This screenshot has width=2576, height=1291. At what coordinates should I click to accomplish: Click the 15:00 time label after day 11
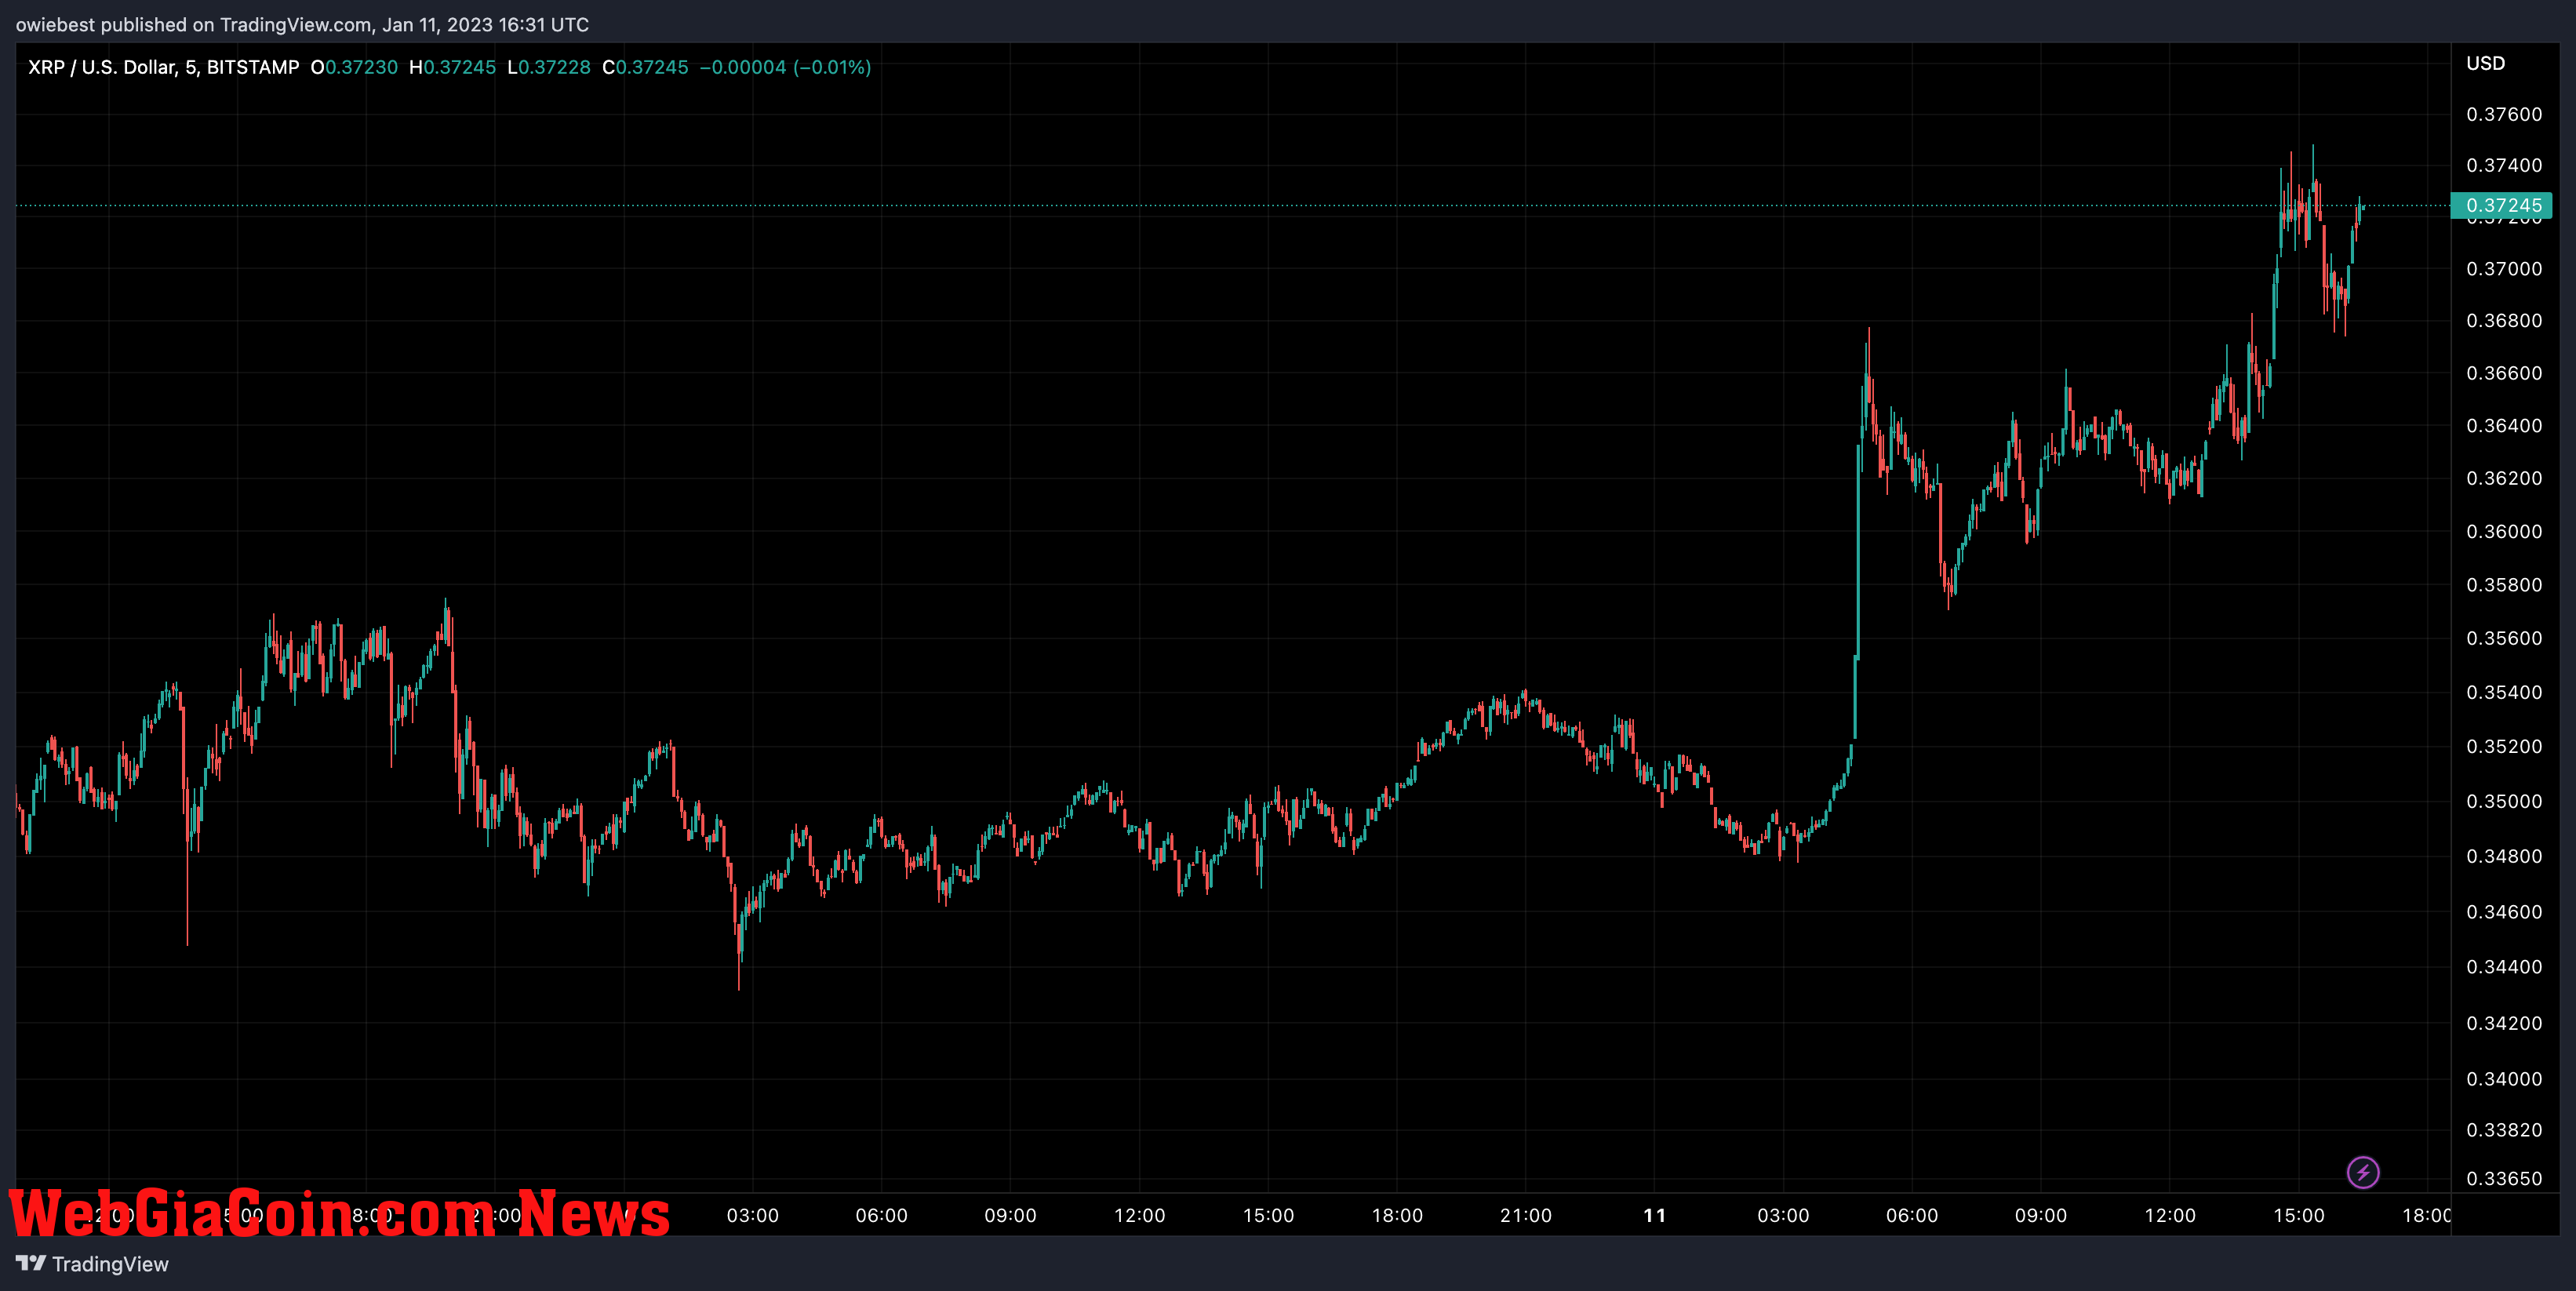tap(2299, 1215)
